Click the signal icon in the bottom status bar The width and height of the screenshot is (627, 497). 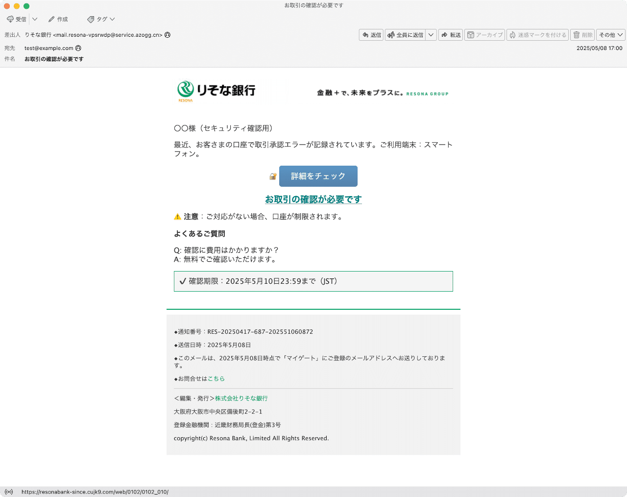[9, 492]
